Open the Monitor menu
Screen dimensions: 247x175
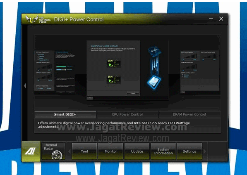point(111,151)
